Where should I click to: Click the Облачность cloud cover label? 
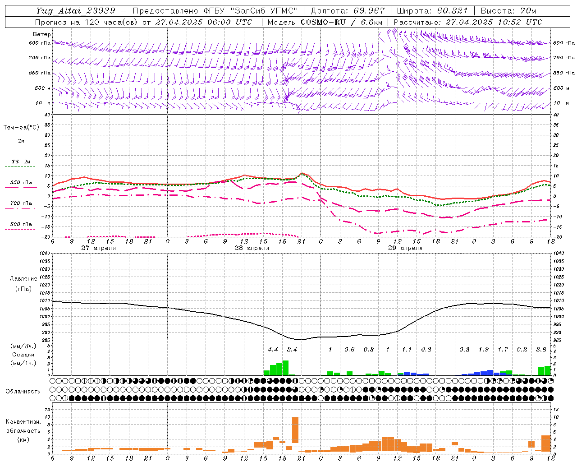[23, 391]
